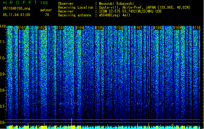Click the 0105 time marker
204x129 pixels.
pyautogui.click(x=99, y=28)
